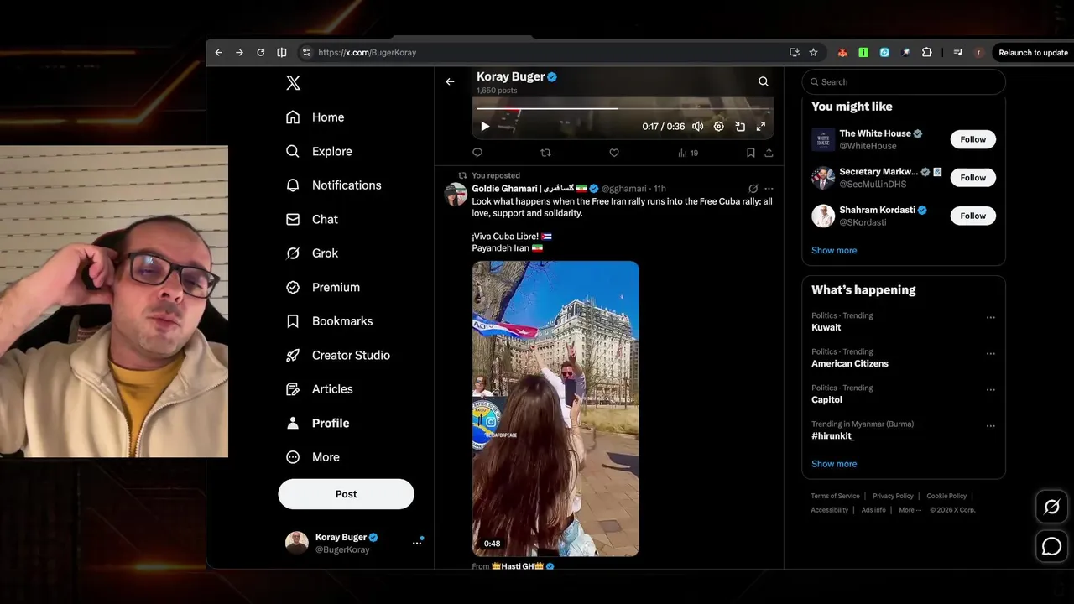Viewport: 1074px width, 604px height.
Task: Reply to the top video post
Action: pyautogui.click(x=477, y=153)
